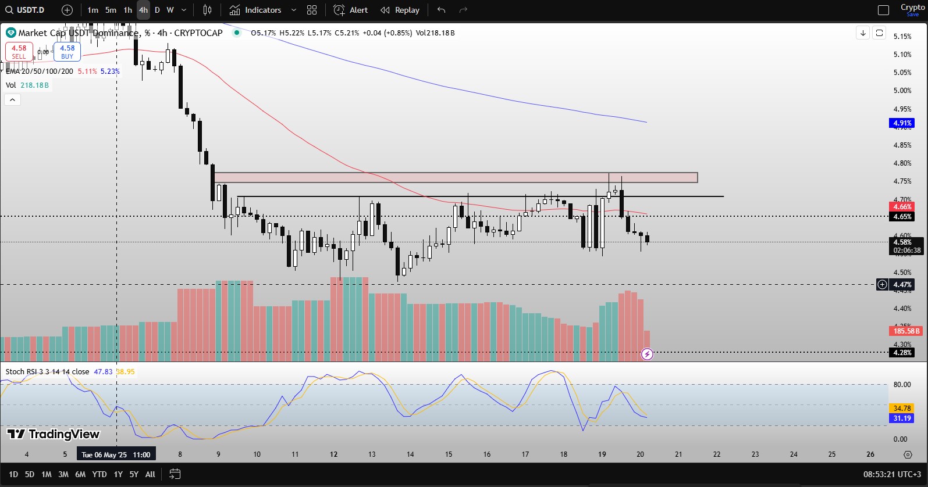
Task: Open symbol search for USDT.D
Action: click(x=25, y=10)
